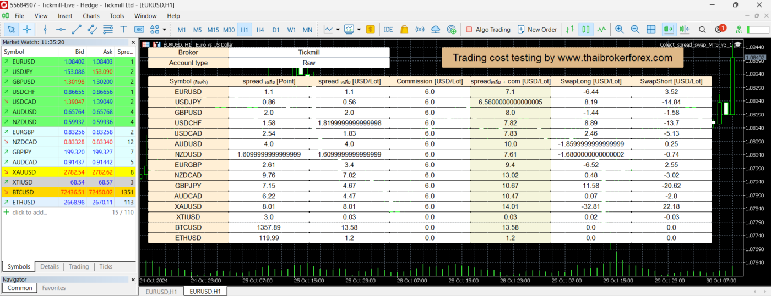Select the horizontal line drawing tool

(61, 29)
